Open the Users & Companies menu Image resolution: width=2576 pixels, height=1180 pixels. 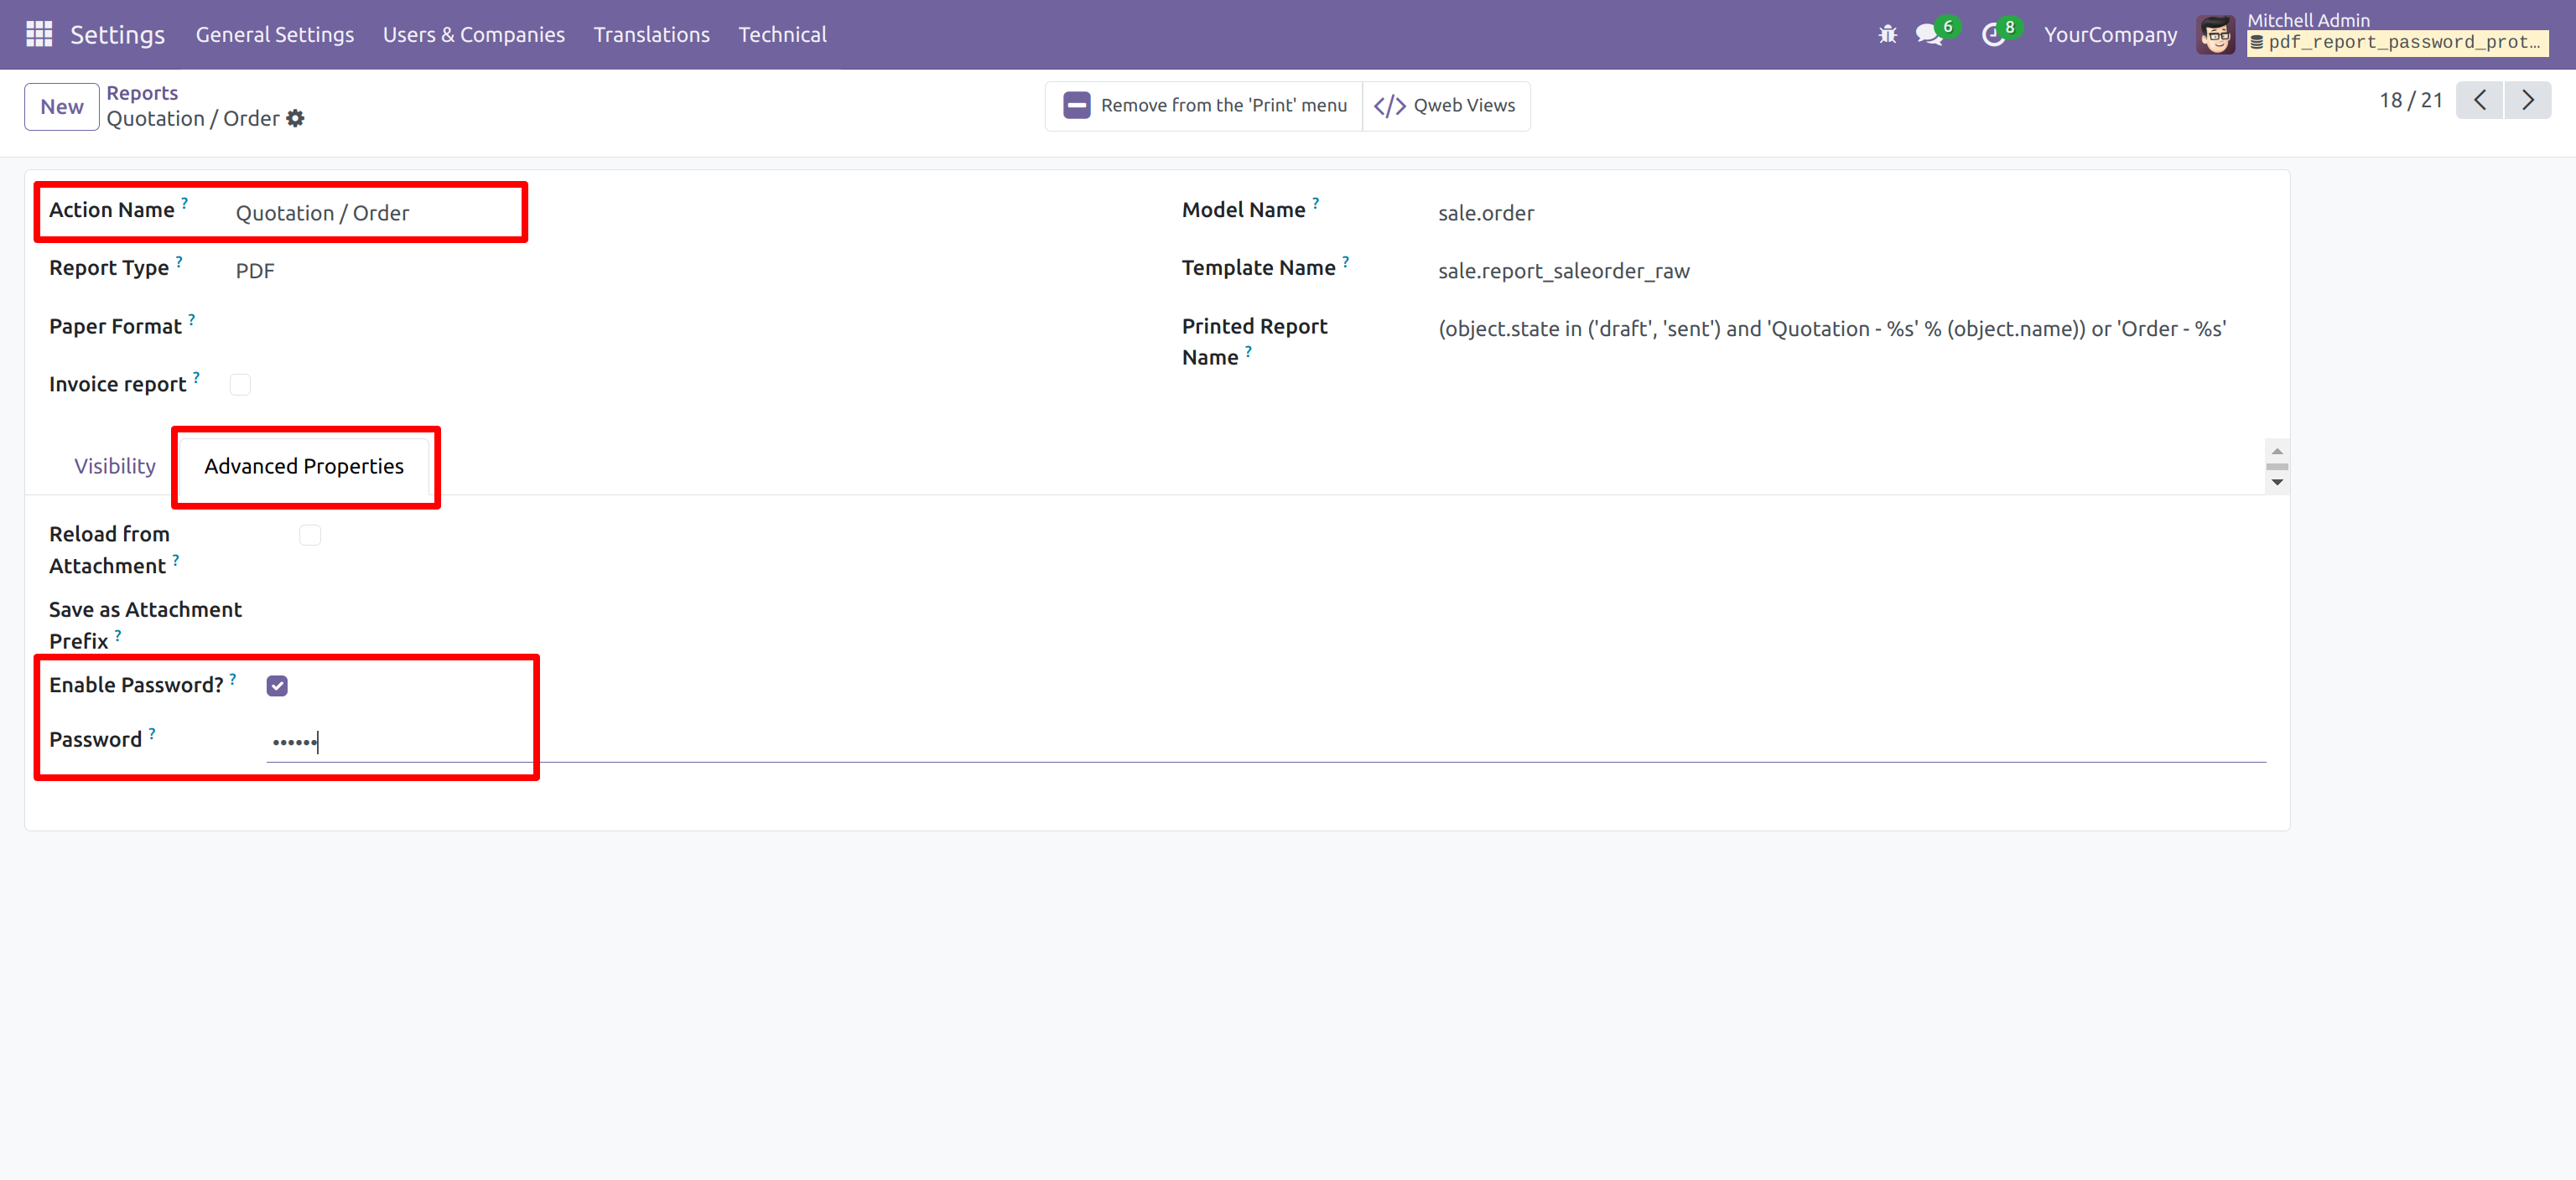474,35
